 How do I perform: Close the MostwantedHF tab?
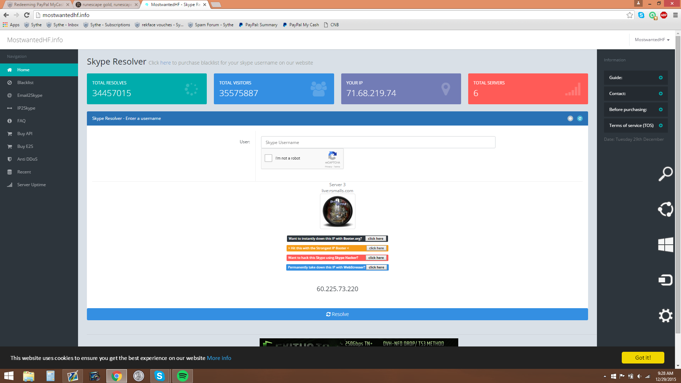(x=205, y=5)
